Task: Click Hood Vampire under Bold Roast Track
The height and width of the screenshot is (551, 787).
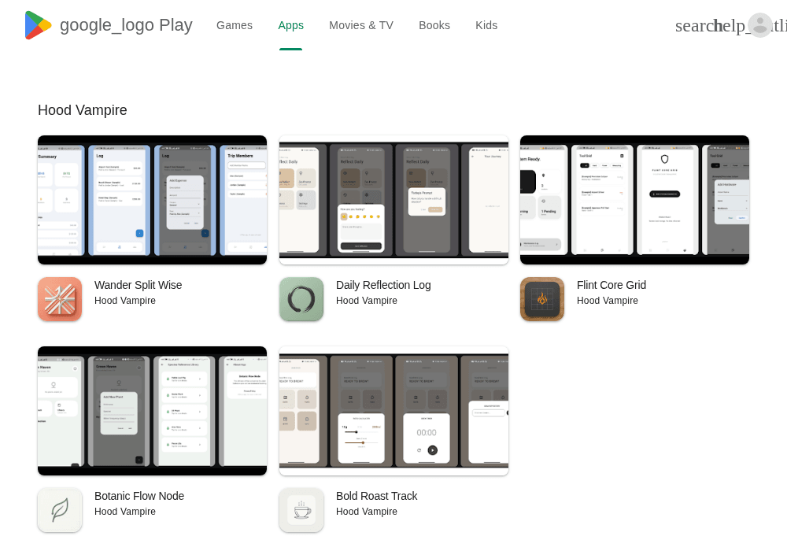Action: [367, 512]
